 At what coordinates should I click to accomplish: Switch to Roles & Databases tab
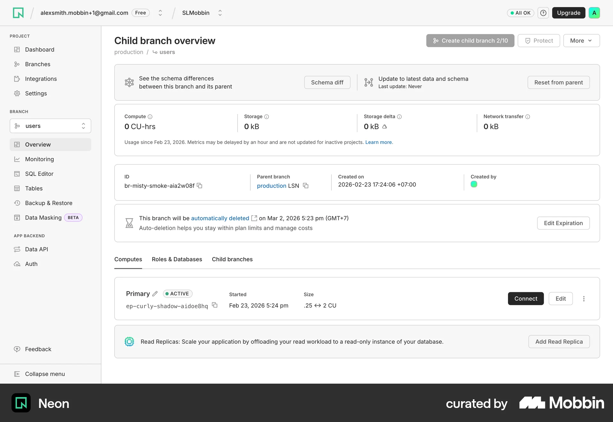tap(177, 259)
